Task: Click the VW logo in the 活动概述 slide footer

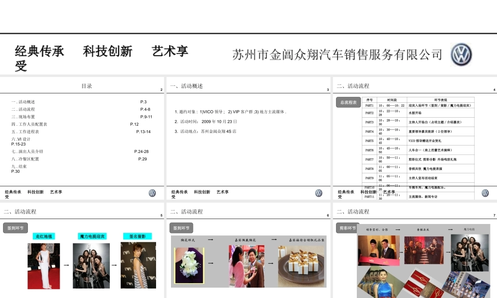Action: (x=319, y=193)
